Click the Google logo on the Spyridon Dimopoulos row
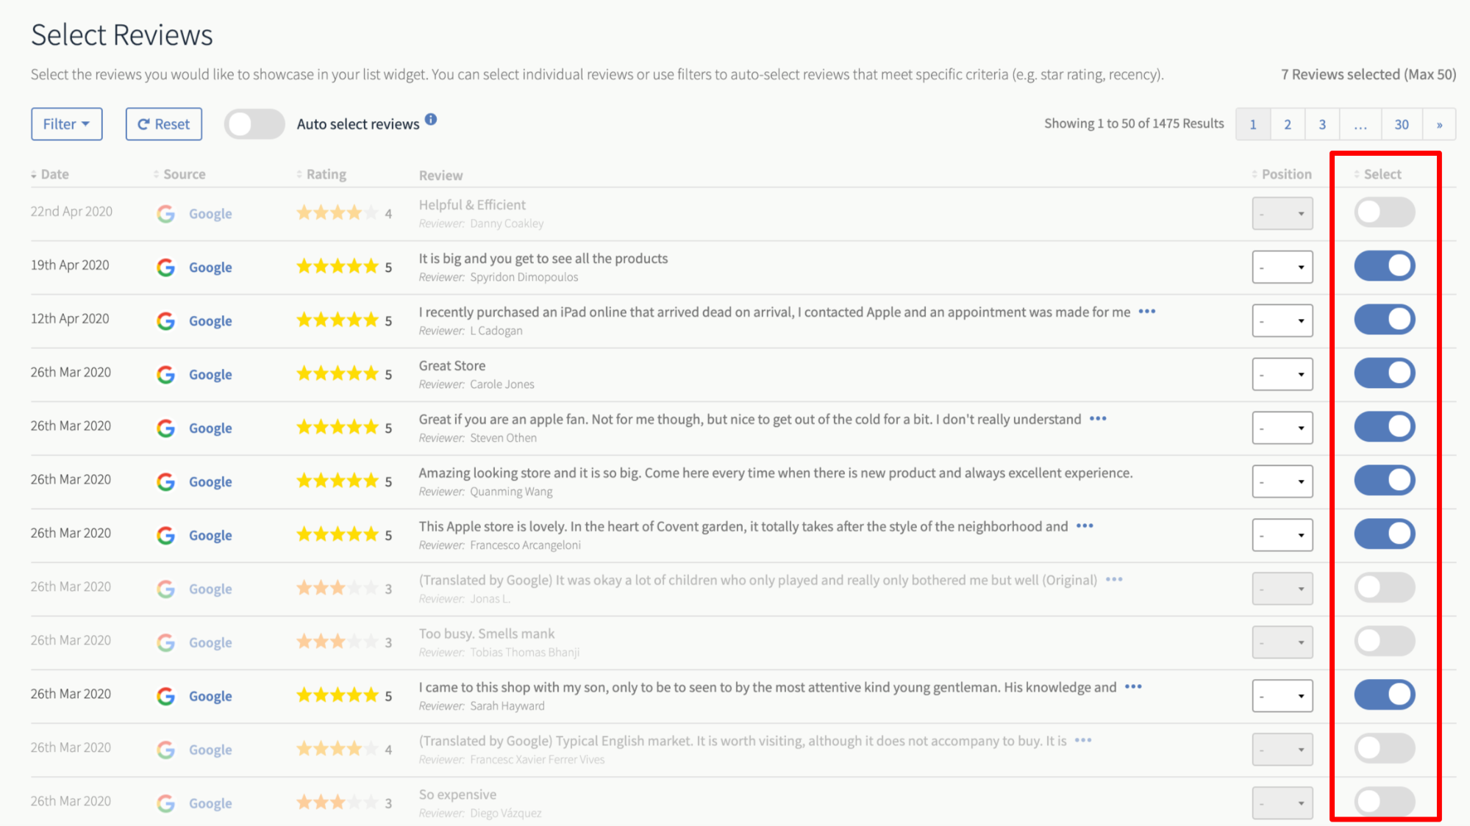This screenshot has height=826, width=1470. click(165, 267)
